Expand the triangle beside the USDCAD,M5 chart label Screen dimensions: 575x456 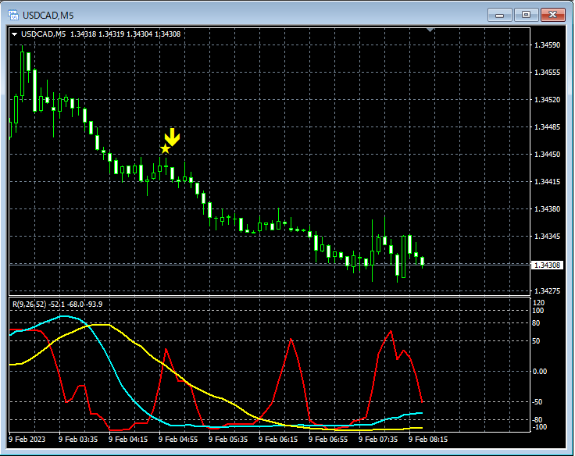14,34
